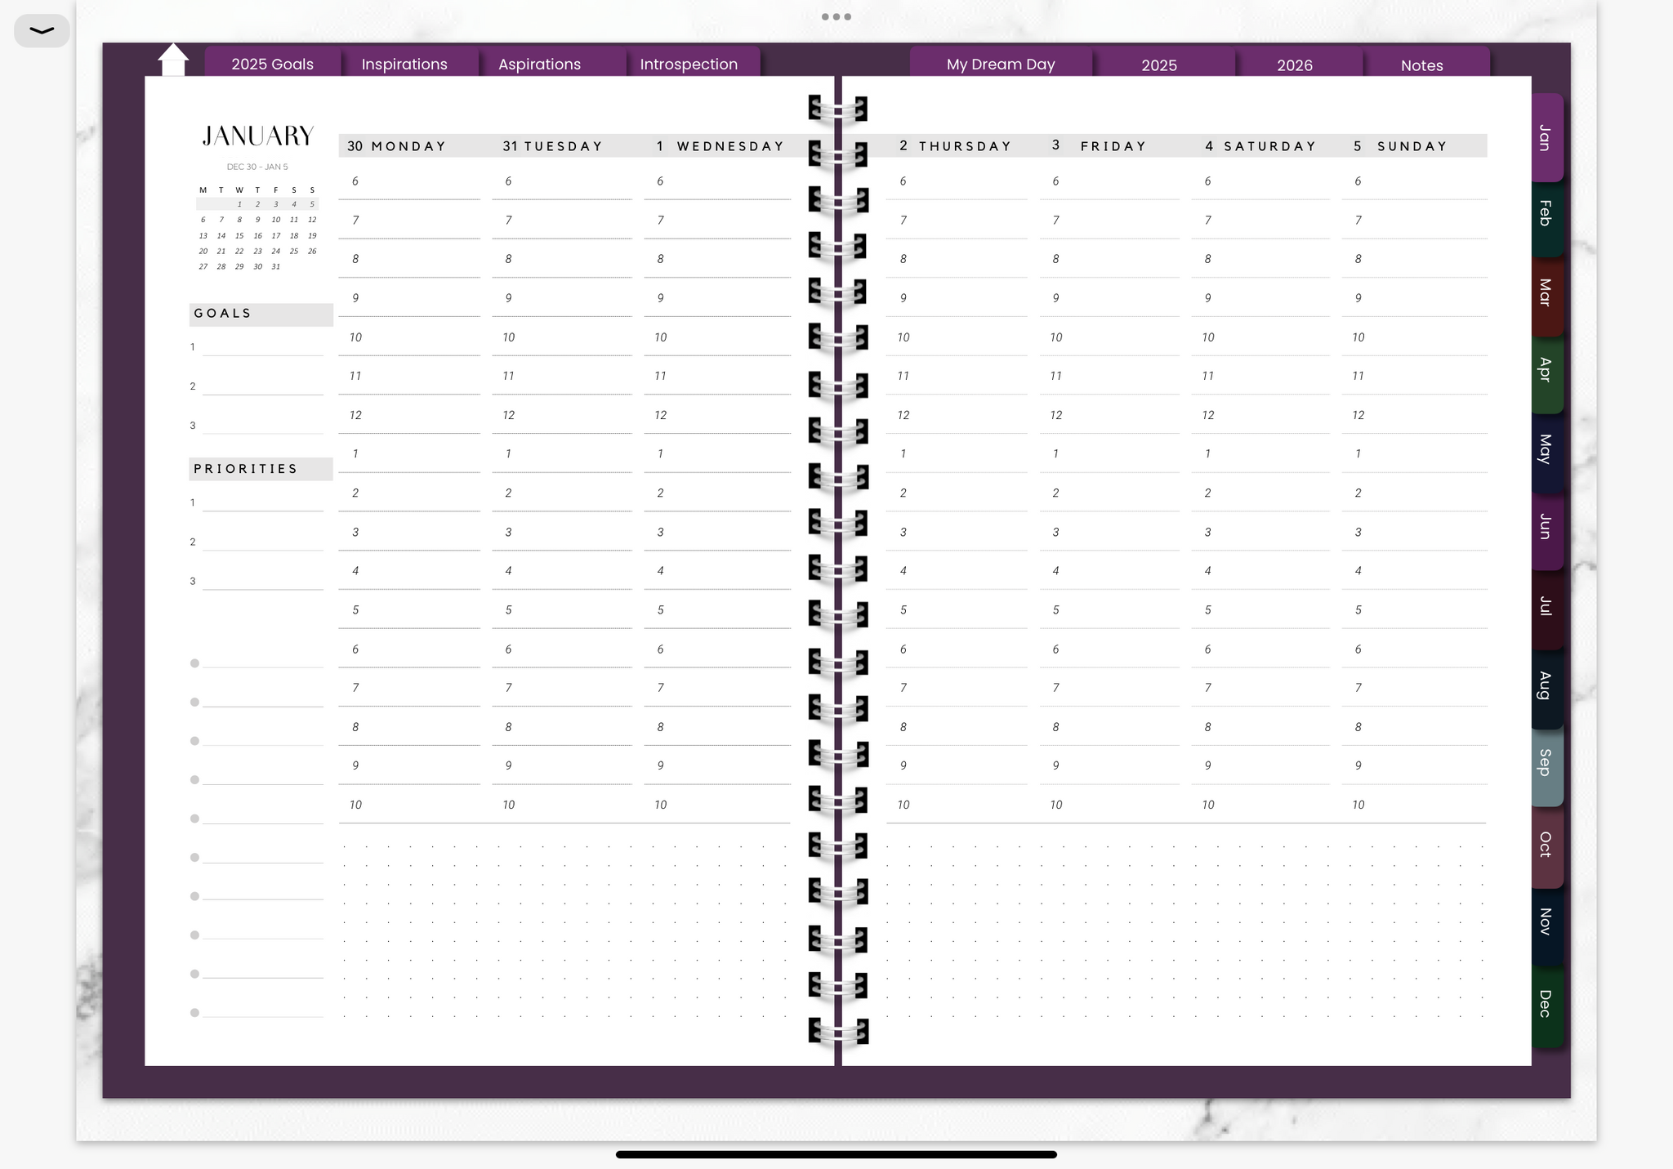This screenshot has width=1673, height=1169.
Task: Click the DEC 30 - JAN 5 label
Action: (257, 167)
